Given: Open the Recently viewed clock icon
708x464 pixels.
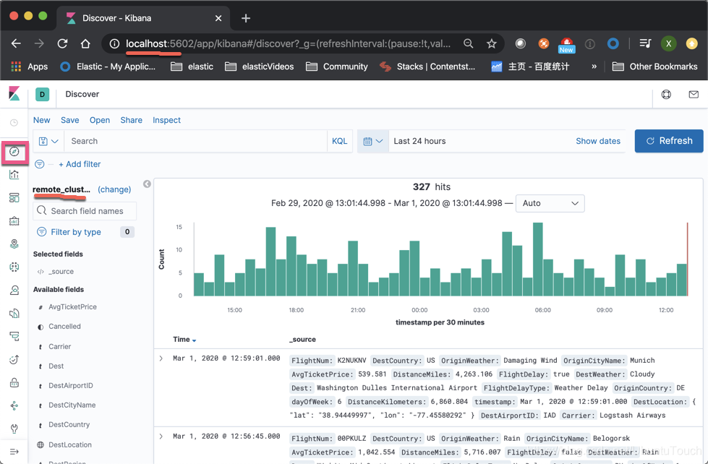Looking at the screenshot, I should tap(14, 123).
